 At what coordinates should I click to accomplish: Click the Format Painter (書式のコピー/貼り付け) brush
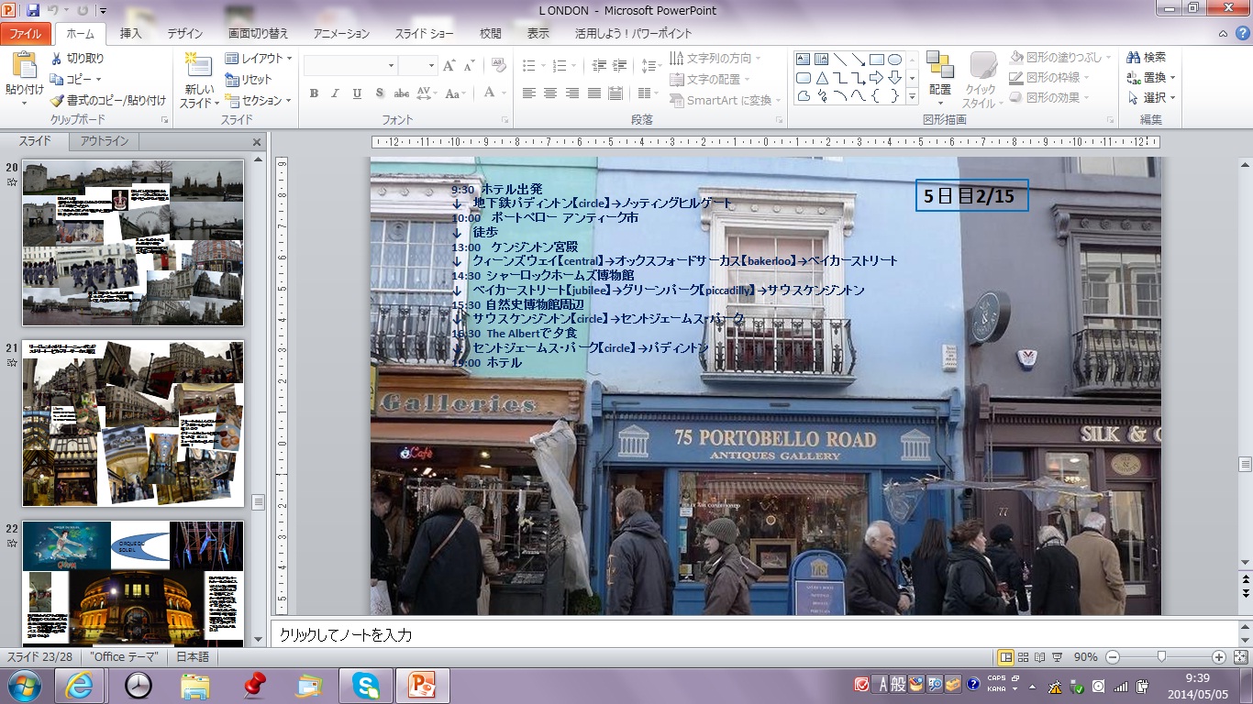point(108,101)
